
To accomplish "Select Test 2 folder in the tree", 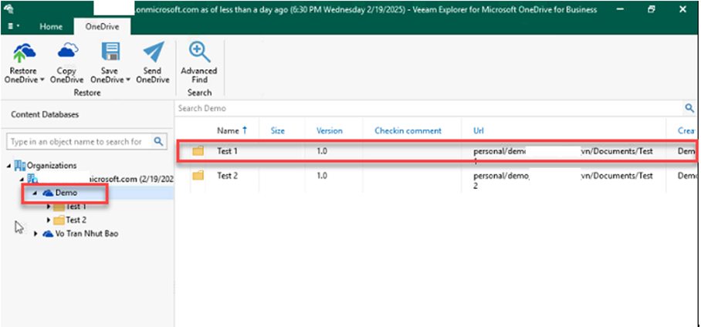I will point(76,220).
